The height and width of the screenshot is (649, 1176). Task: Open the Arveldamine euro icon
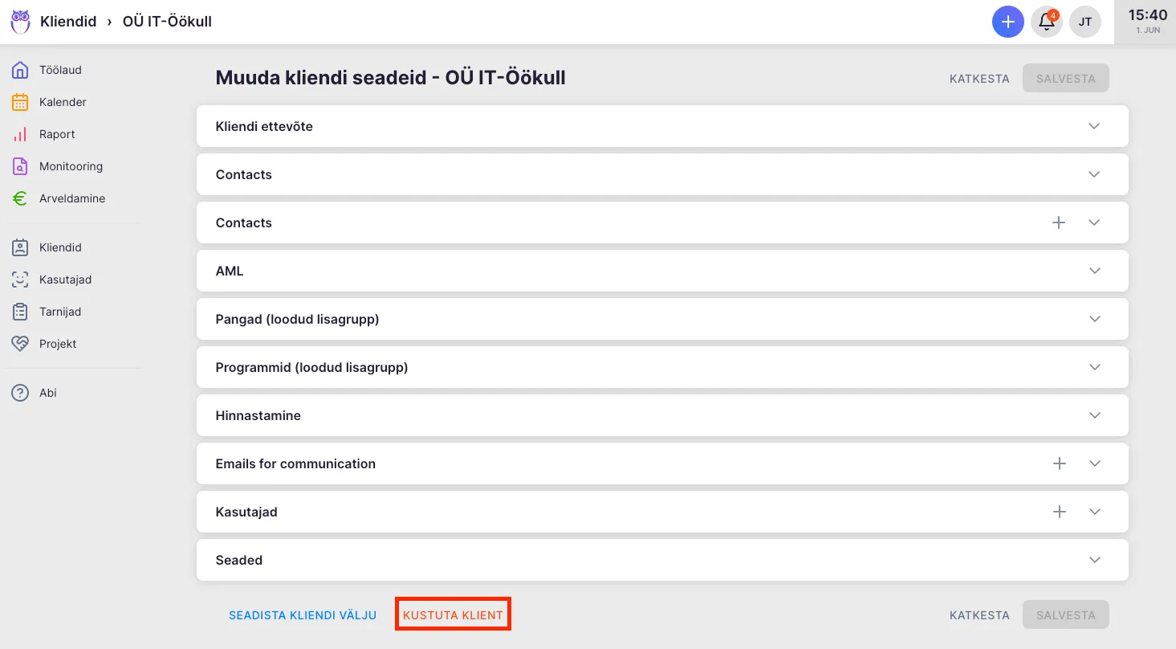20,198
